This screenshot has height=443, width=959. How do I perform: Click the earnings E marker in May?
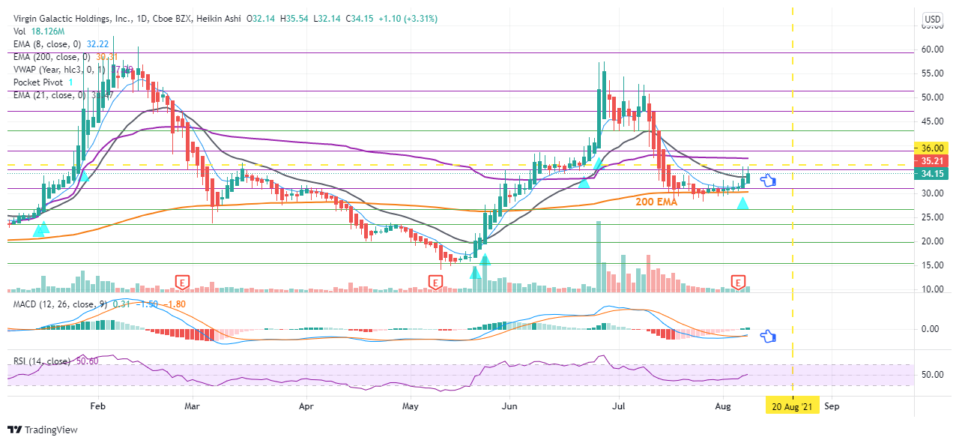(434, 282)
